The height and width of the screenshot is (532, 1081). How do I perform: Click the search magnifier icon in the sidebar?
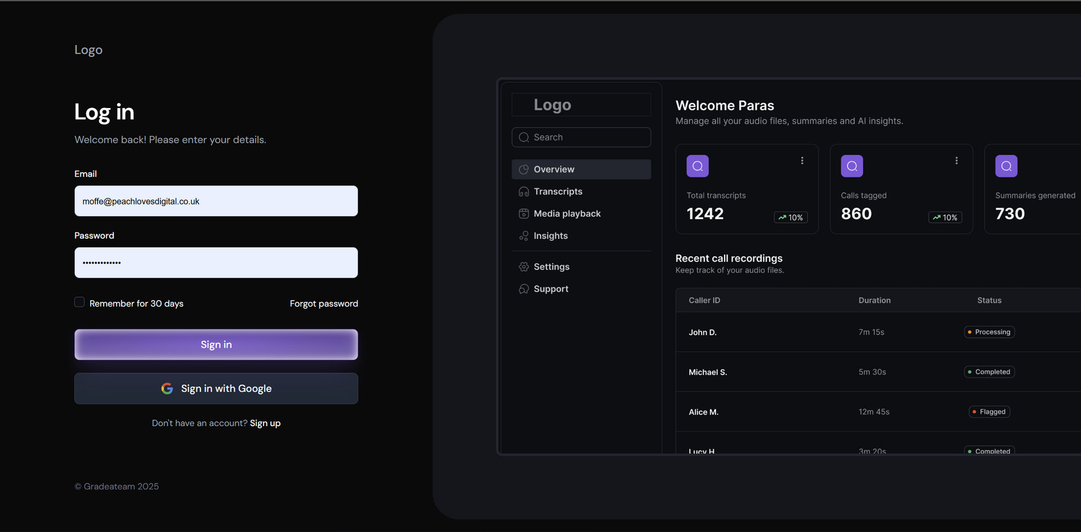[523, 137]
